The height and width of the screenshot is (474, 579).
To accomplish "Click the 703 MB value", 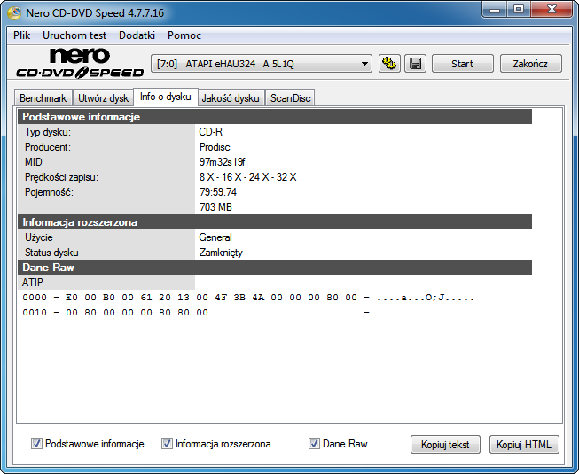I will 215,207.
